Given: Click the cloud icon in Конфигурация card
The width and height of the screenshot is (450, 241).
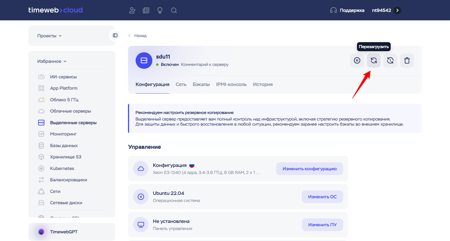Looking at the screenshot, I should click(x=141, y=169).
